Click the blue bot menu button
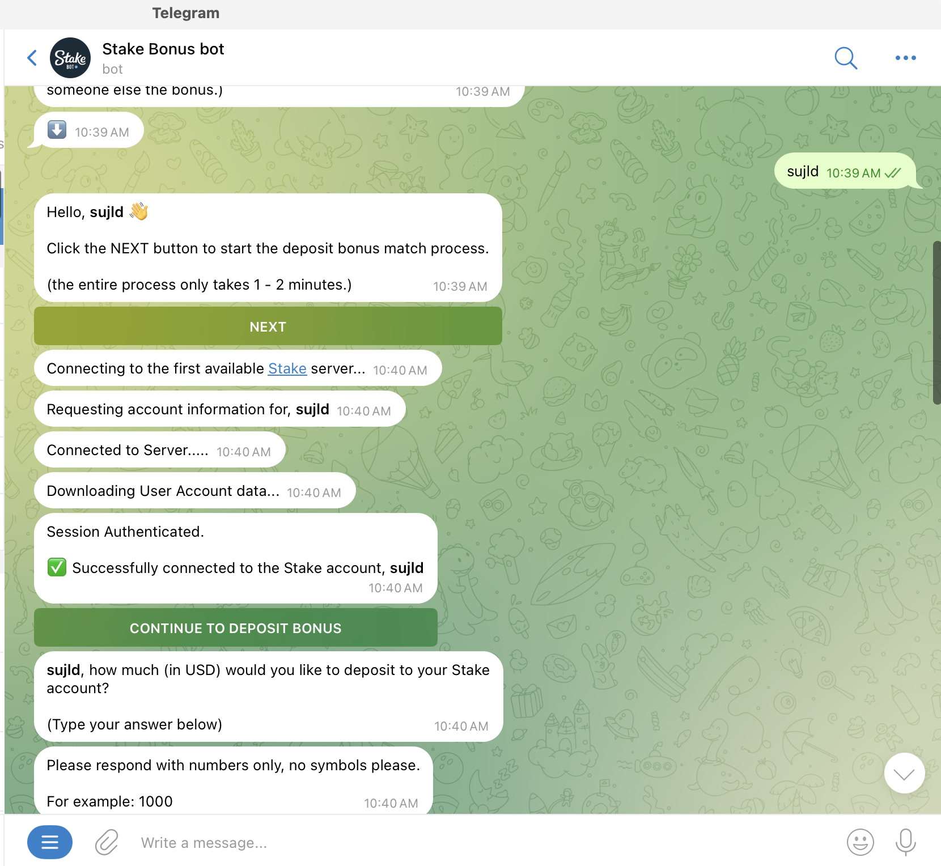This screenshot has width=941, height=866. 50,842
